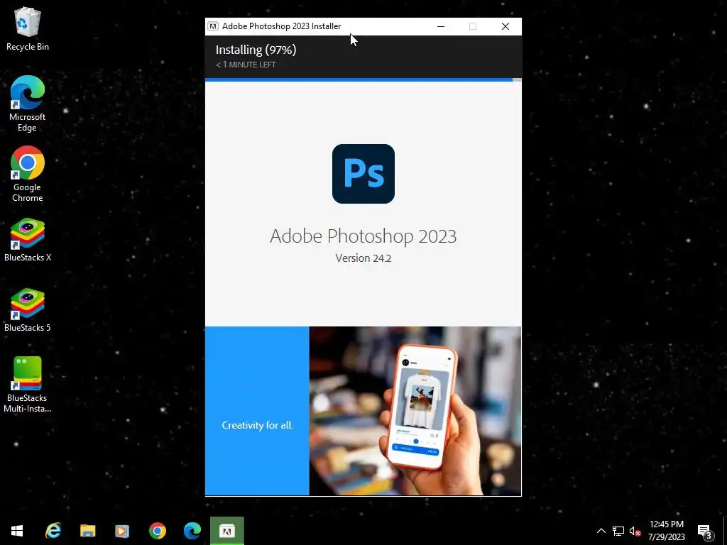Click the '< 1 MINUTE LEFT' text
Viewport: 727px width, 545px height.
(246, 65)
